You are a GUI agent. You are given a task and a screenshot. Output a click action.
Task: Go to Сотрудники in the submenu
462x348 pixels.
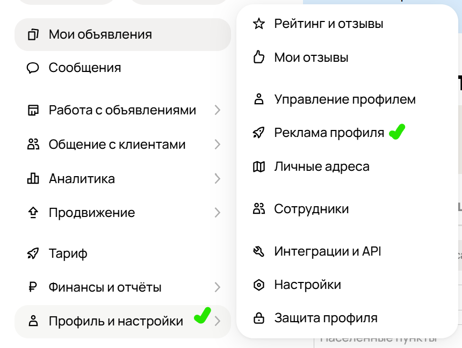coord(311,209)
